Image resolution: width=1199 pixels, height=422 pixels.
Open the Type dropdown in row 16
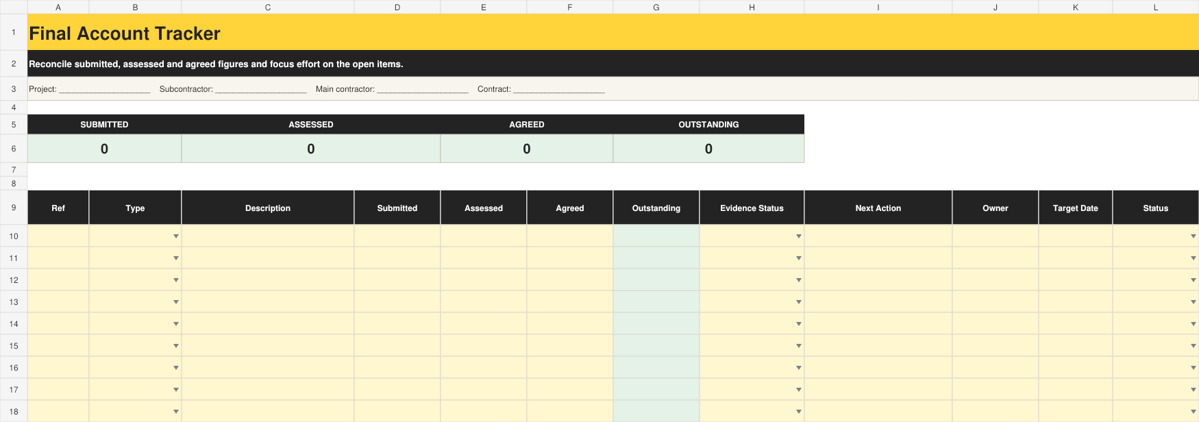click(176, 368)
